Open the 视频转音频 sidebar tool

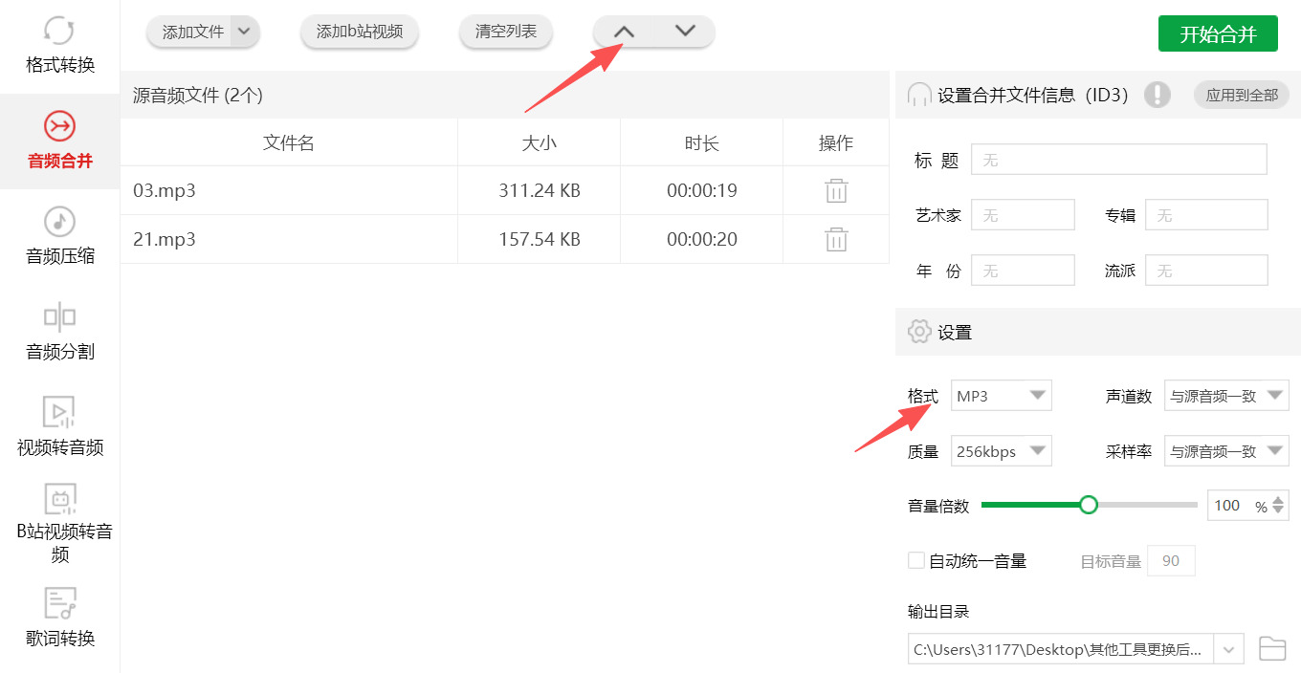[x=59, y=427]
